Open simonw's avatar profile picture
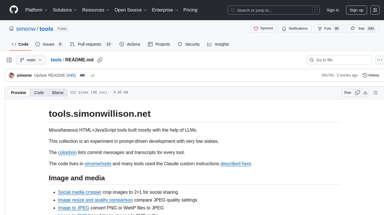This screenshot has width=384, height=215. click(x=12, y=75)
